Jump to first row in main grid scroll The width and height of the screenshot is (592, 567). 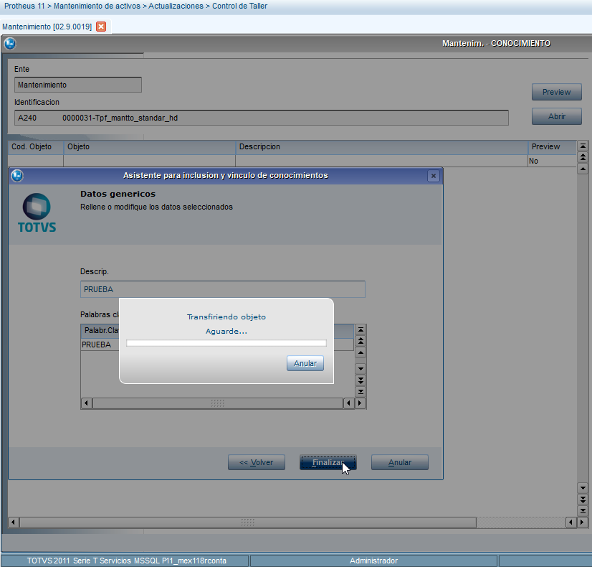click(x=583, y=146)
